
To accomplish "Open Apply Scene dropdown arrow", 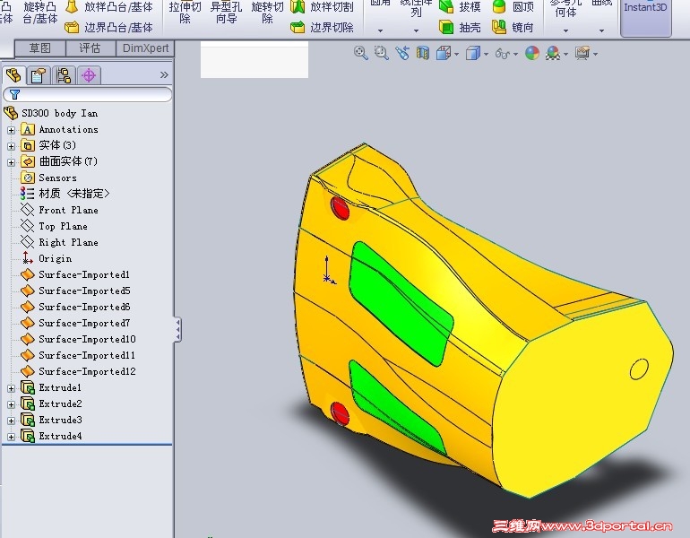I will [565, 54].
